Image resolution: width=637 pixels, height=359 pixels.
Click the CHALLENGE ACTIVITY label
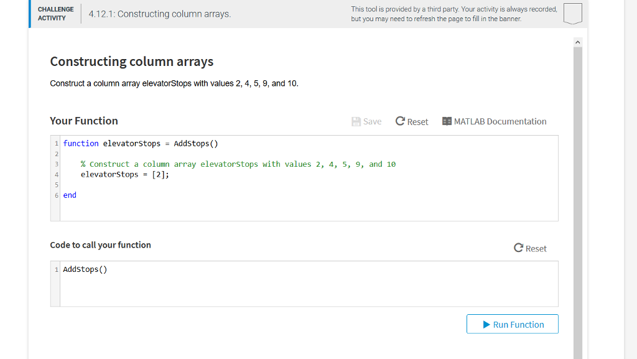[x=55, y=14]
